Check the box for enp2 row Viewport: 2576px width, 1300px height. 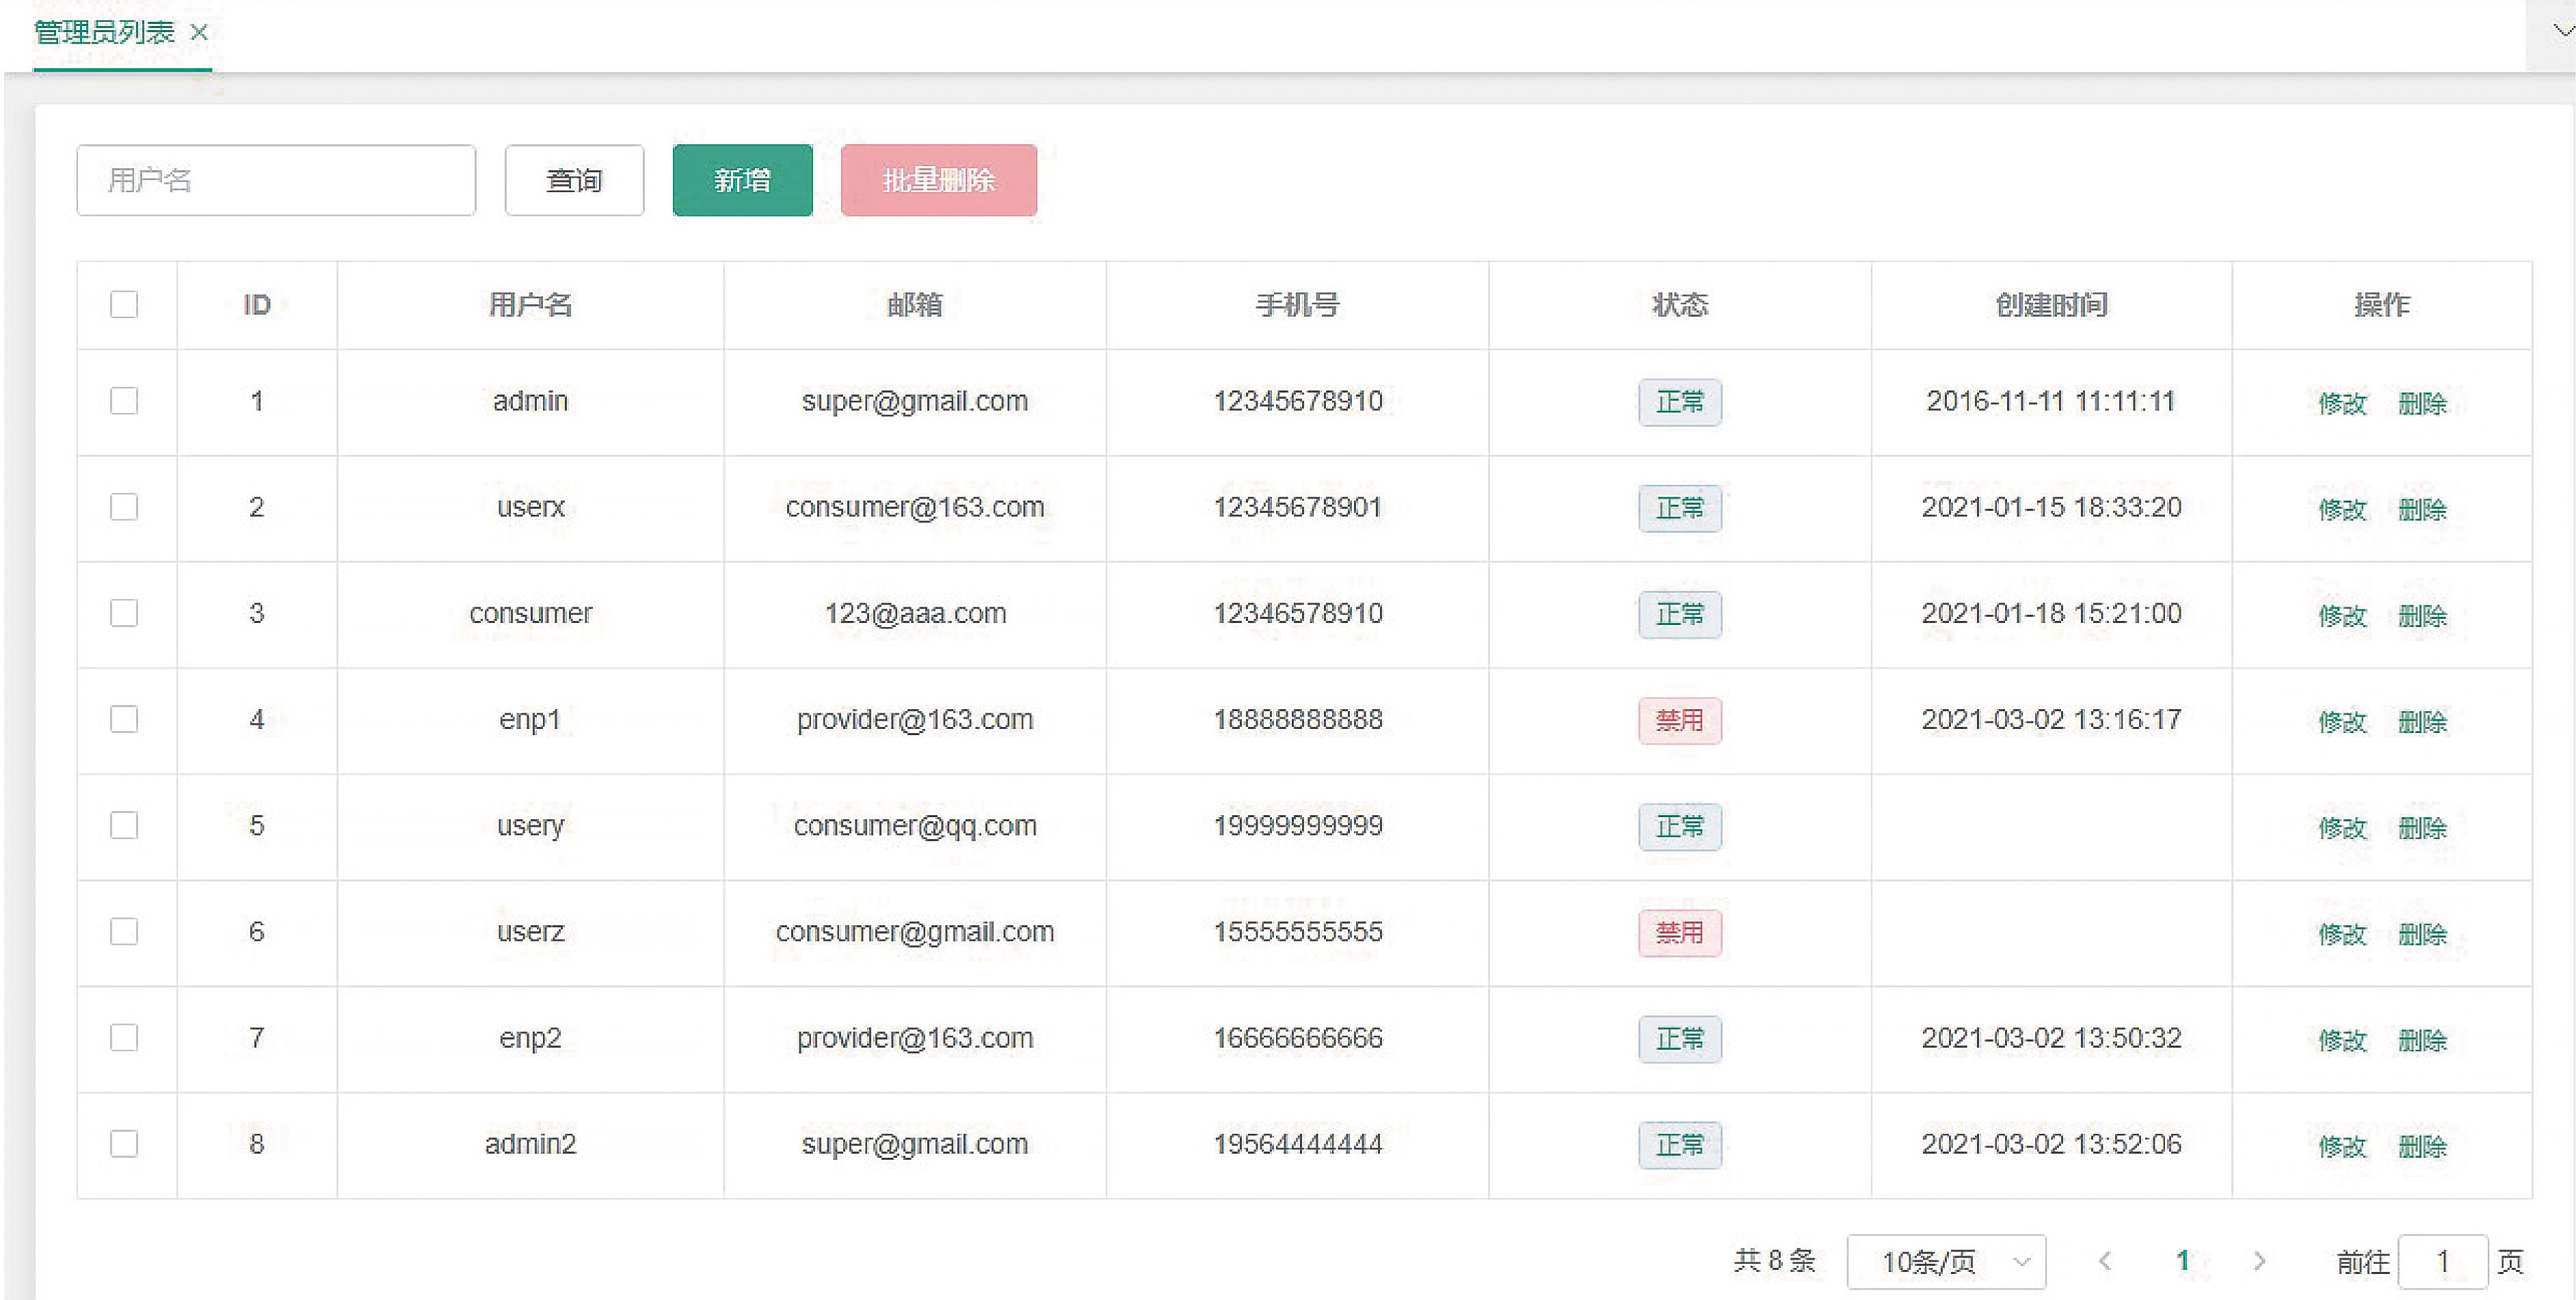[124, 1038]
